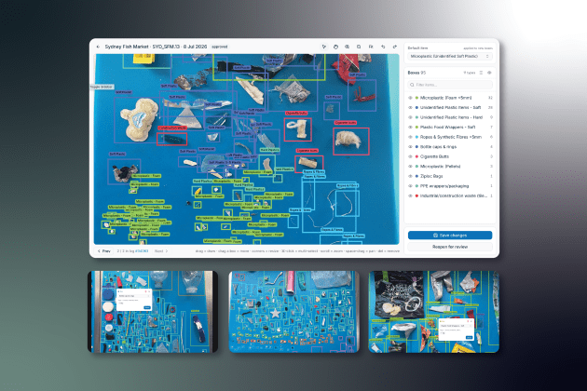Hide Microplastic (Foam <5mm) boxes
Screen dimensions: 587x391
(x=410, y=98)
